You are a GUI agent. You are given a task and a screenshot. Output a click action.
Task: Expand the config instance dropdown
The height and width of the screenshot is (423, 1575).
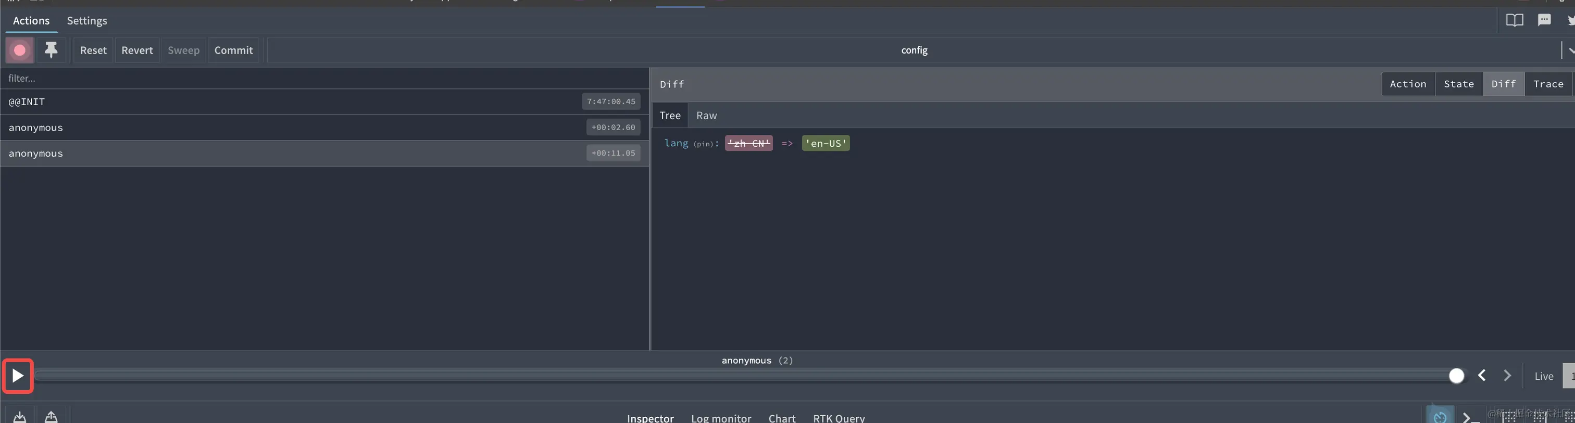coord(914,50)
